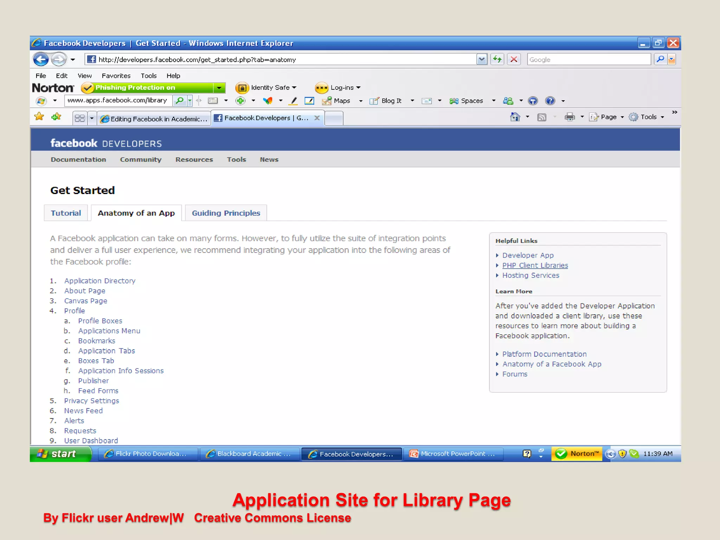
Task: Open the Community nav item
Action: coord(141,160)
